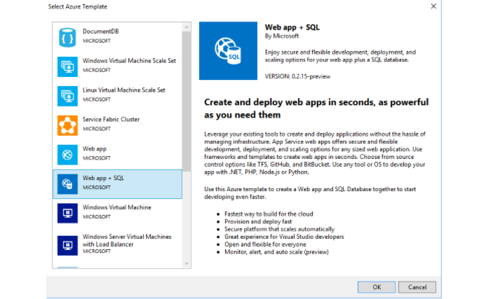Viewport: 495px width, 299px height.
Task: Click the Linux Virtual Machine Scale Set icon
Action: [67, 95]
